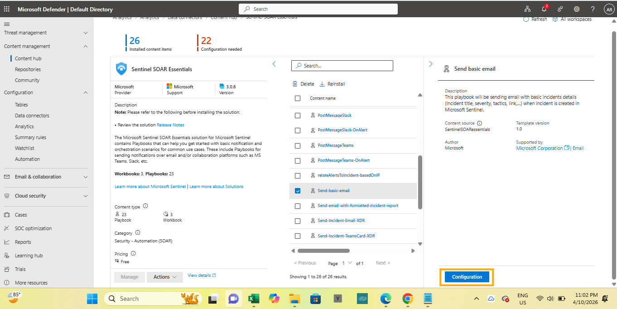The height and width of the screenshot is (309, 617).
Task: Open the Send-Incident-TeamsCard-XDR playbook link
Action: [x=346, y=236]
